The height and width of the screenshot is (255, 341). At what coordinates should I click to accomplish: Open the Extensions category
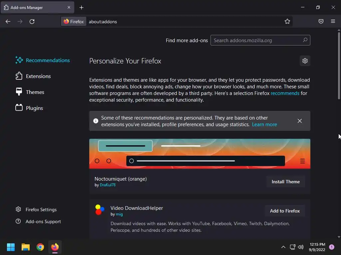point(33,76)
